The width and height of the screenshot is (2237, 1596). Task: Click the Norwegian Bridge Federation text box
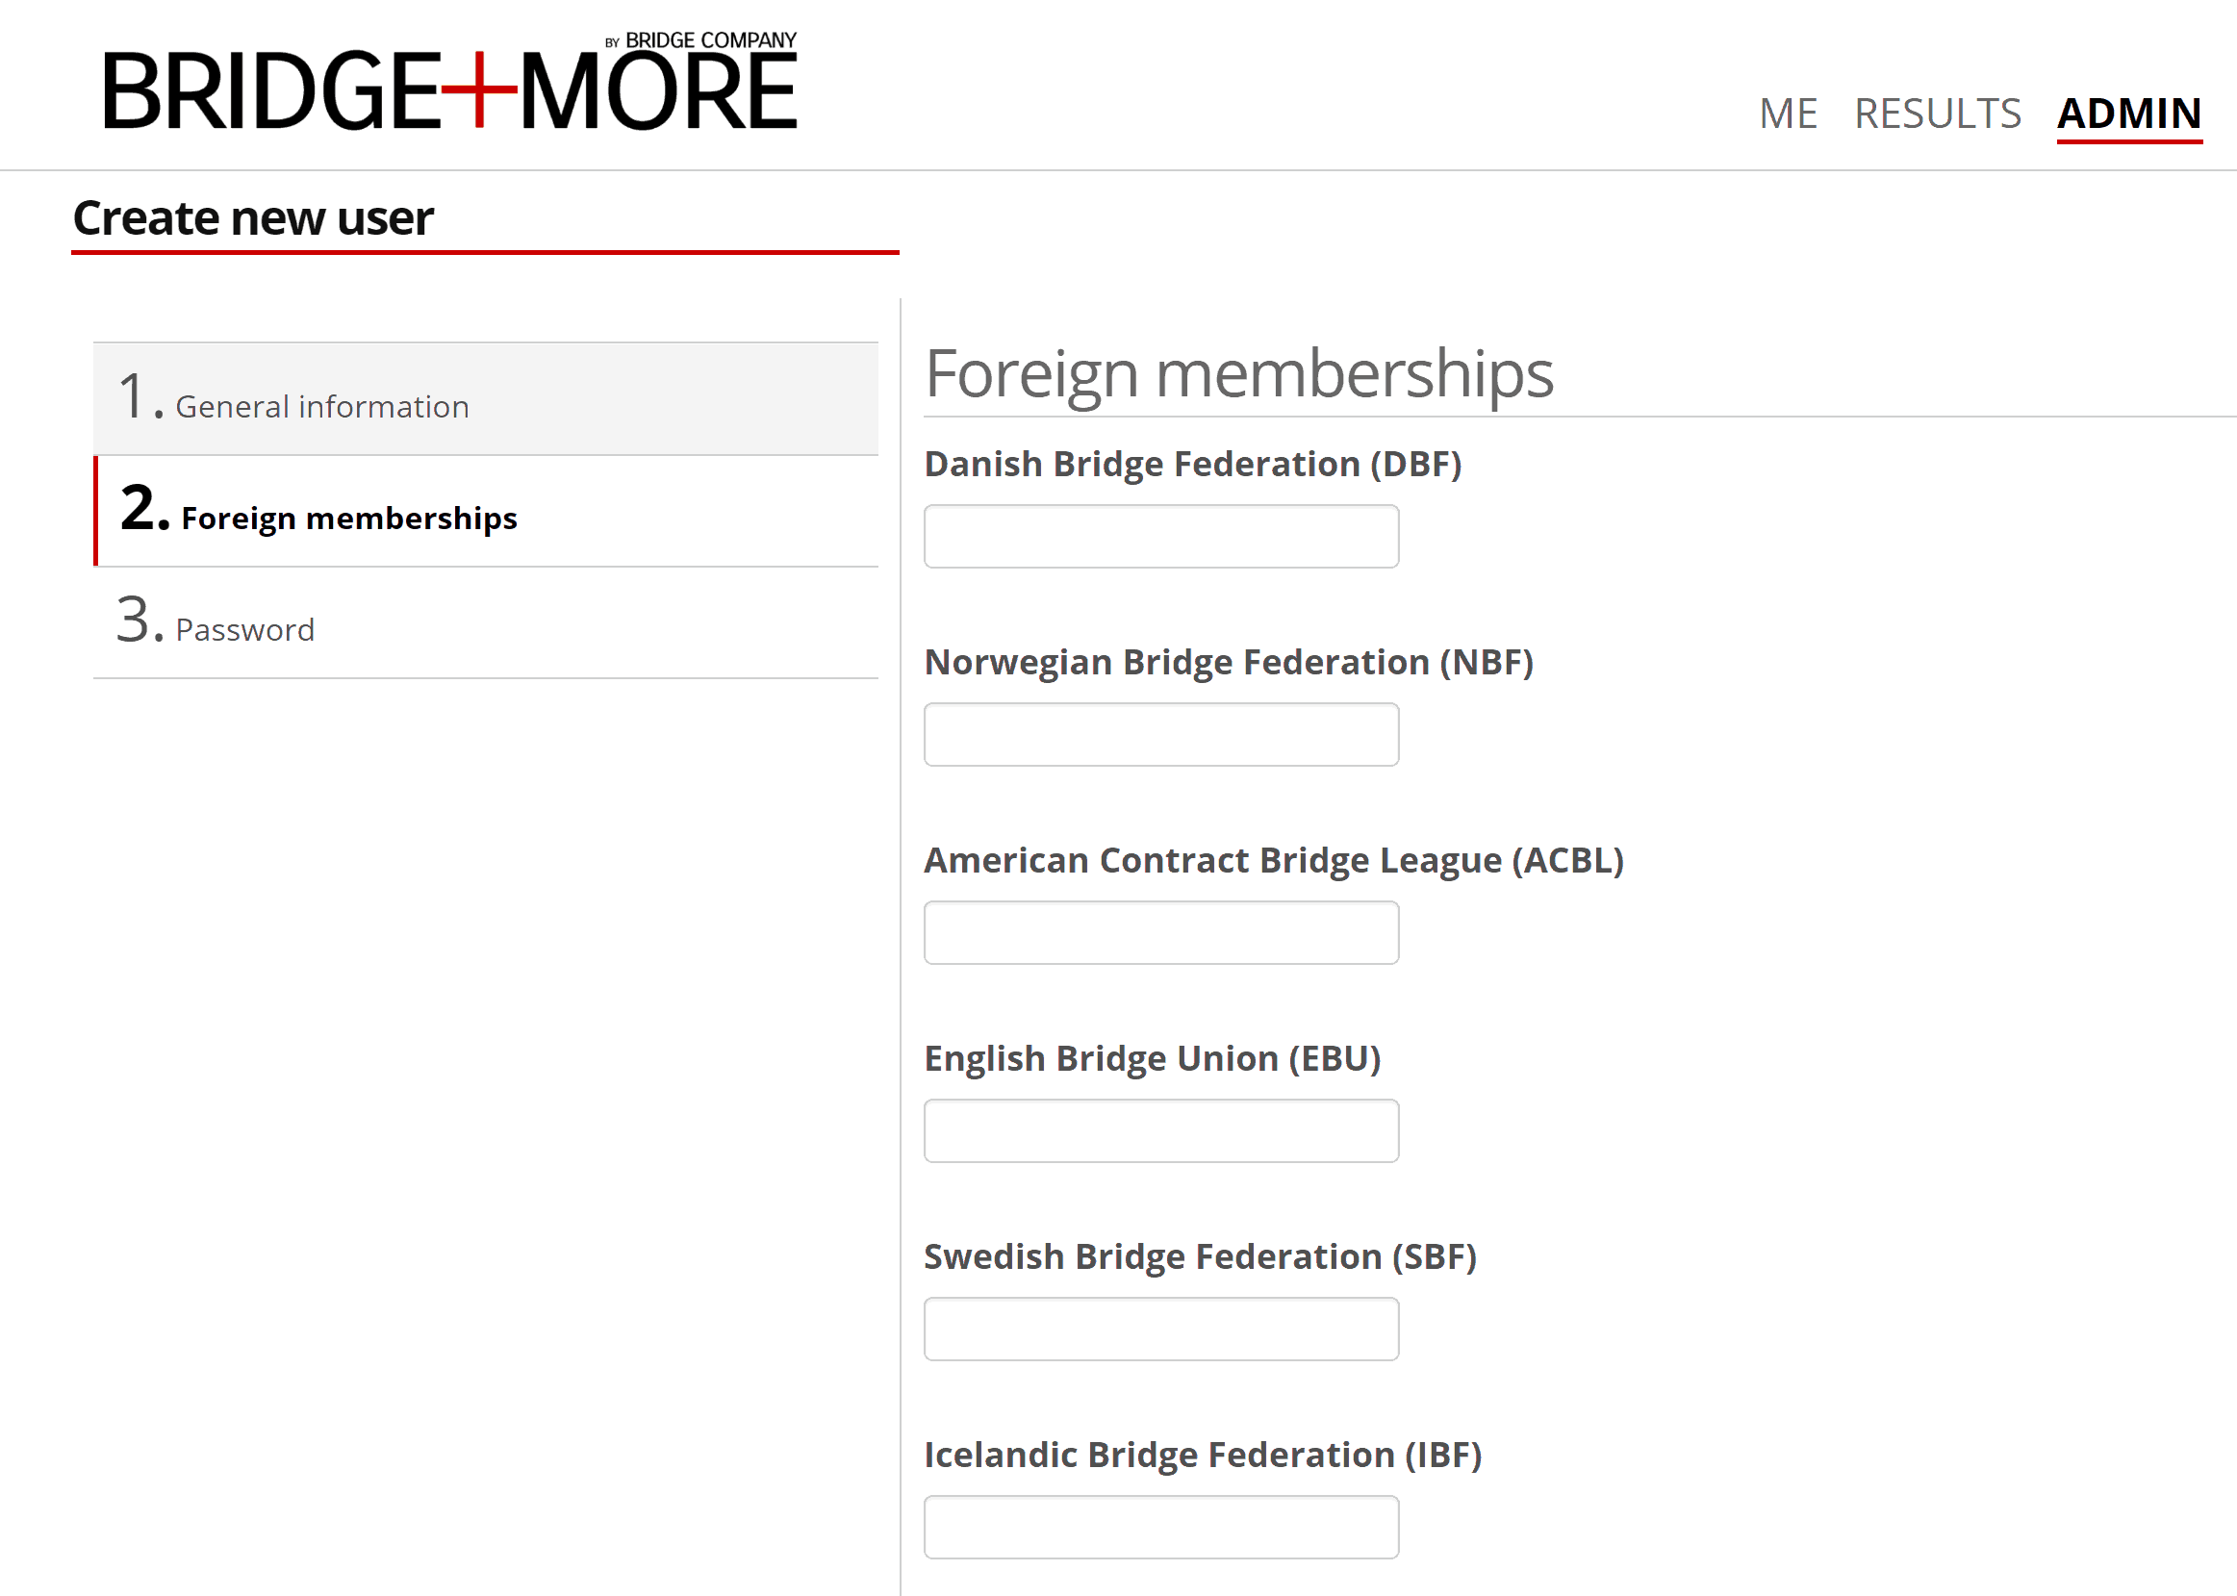[x=1160, y=734]
